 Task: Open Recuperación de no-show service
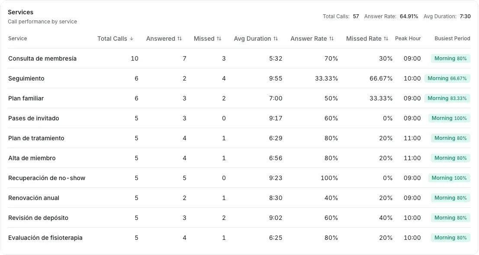[239, 178]
